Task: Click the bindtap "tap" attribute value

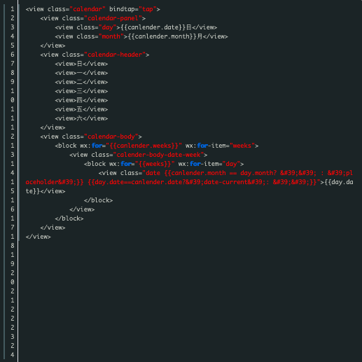Action: 148,9
